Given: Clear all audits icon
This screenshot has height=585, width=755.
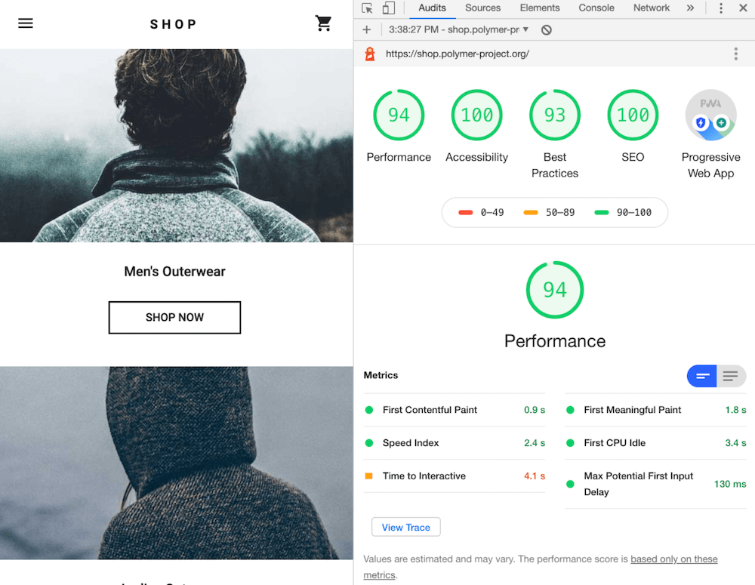Looking at the screenshot, I should (x=546, y=30).
